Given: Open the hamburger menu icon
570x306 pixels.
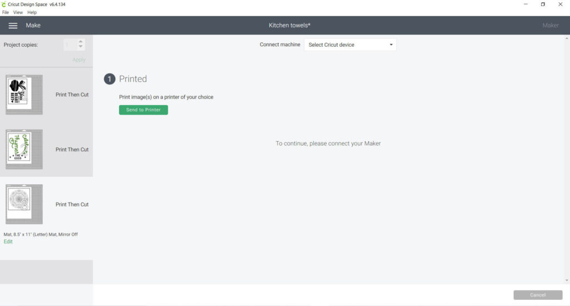Looking at the screenshot, I should (x=13, y=26).
